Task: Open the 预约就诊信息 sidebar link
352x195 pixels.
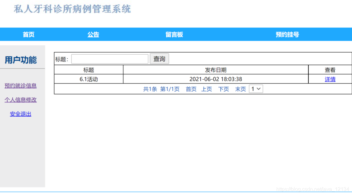Action: (x=20, y=86)
